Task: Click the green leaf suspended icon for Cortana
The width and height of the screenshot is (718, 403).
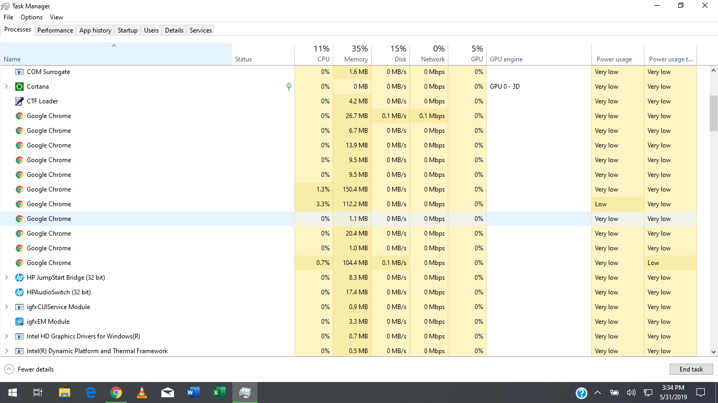Action: 289,87
